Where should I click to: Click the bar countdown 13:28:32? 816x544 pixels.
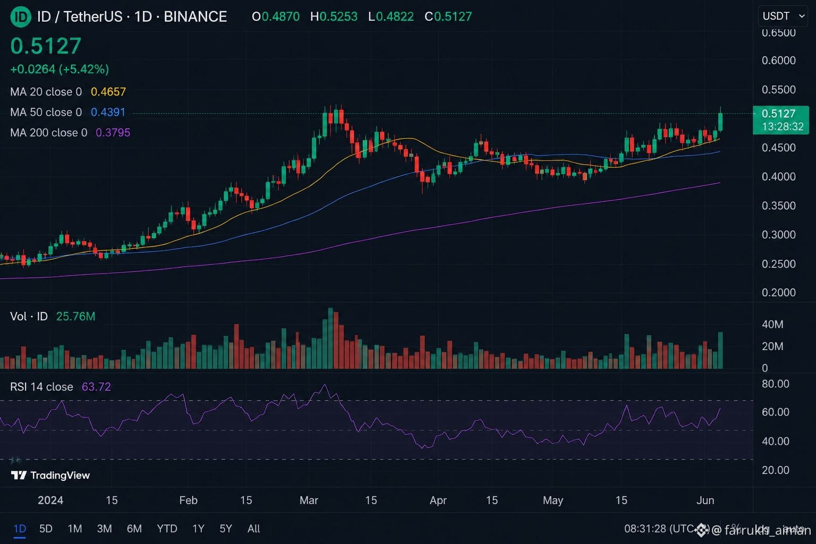[783, 126]
